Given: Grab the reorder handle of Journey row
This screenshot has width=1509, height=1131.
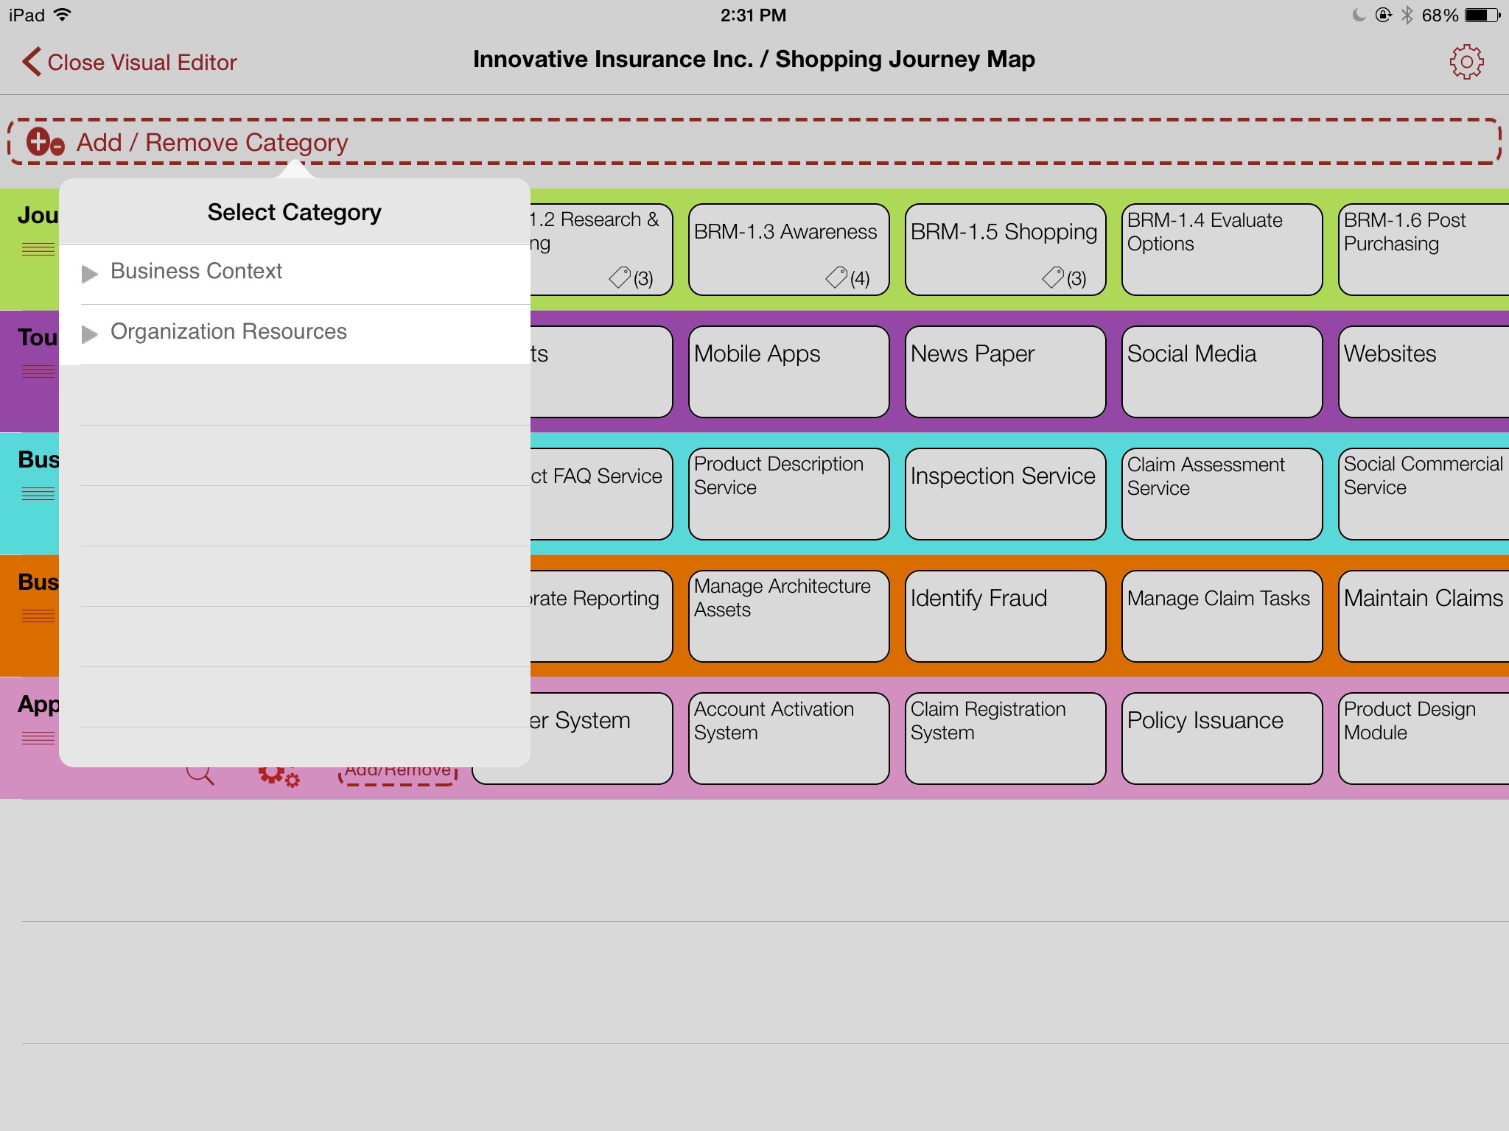Looking at the screenshot, I should coord(38,249).
